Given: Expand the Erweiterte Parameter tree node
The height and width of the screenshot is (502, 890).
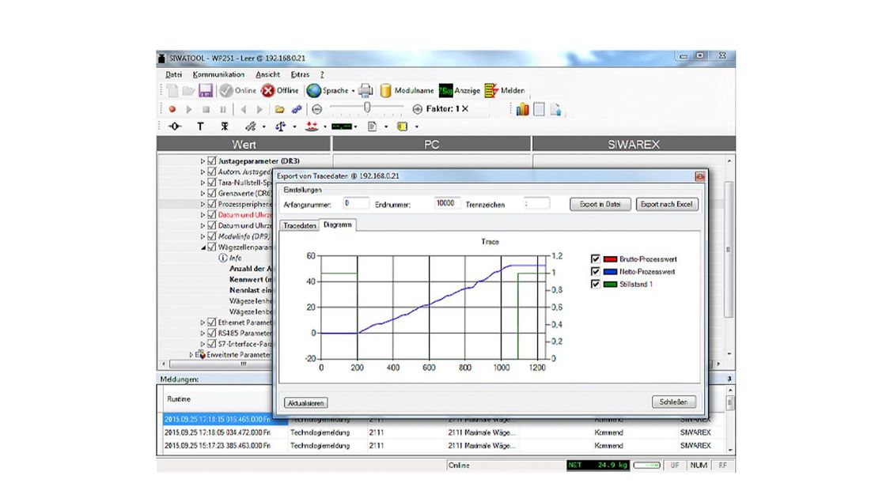Looking at the screenshot, I should pyautogui.click(x=191, y=354).
